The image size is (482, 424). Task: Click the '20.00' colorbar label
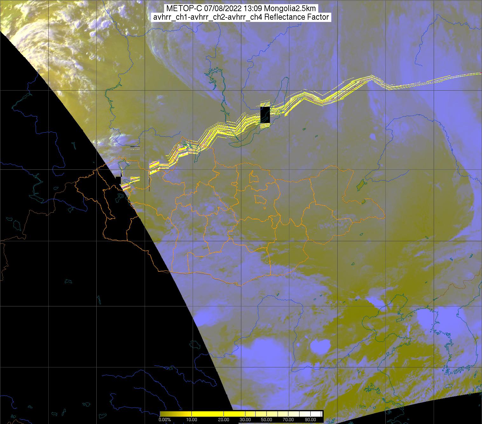click(x=224, y=420)
